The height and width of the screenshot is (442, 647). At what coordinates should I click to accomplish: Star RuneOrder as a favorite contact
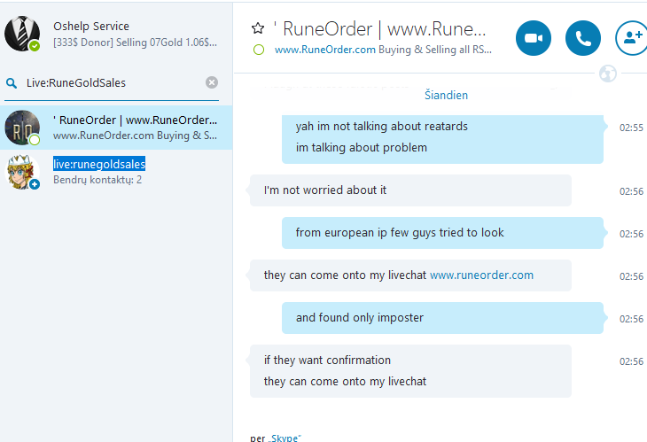tap(258, 28)
